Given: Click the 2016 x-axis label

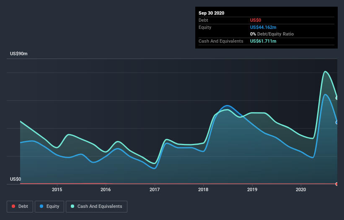Looking at the screenshot, I should [106, 189].
